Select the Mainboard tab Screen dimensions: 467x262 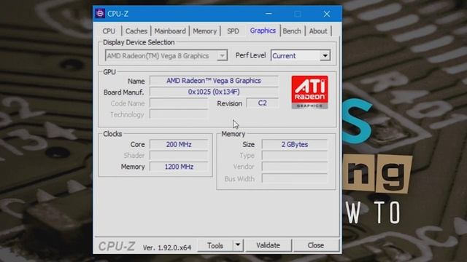170,31
